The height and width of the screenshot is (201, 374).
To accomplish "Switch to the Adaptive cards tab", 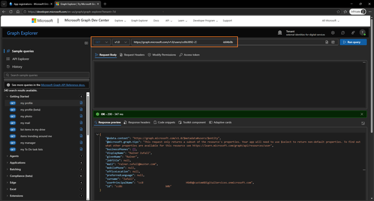I will [x=220, y=123].
